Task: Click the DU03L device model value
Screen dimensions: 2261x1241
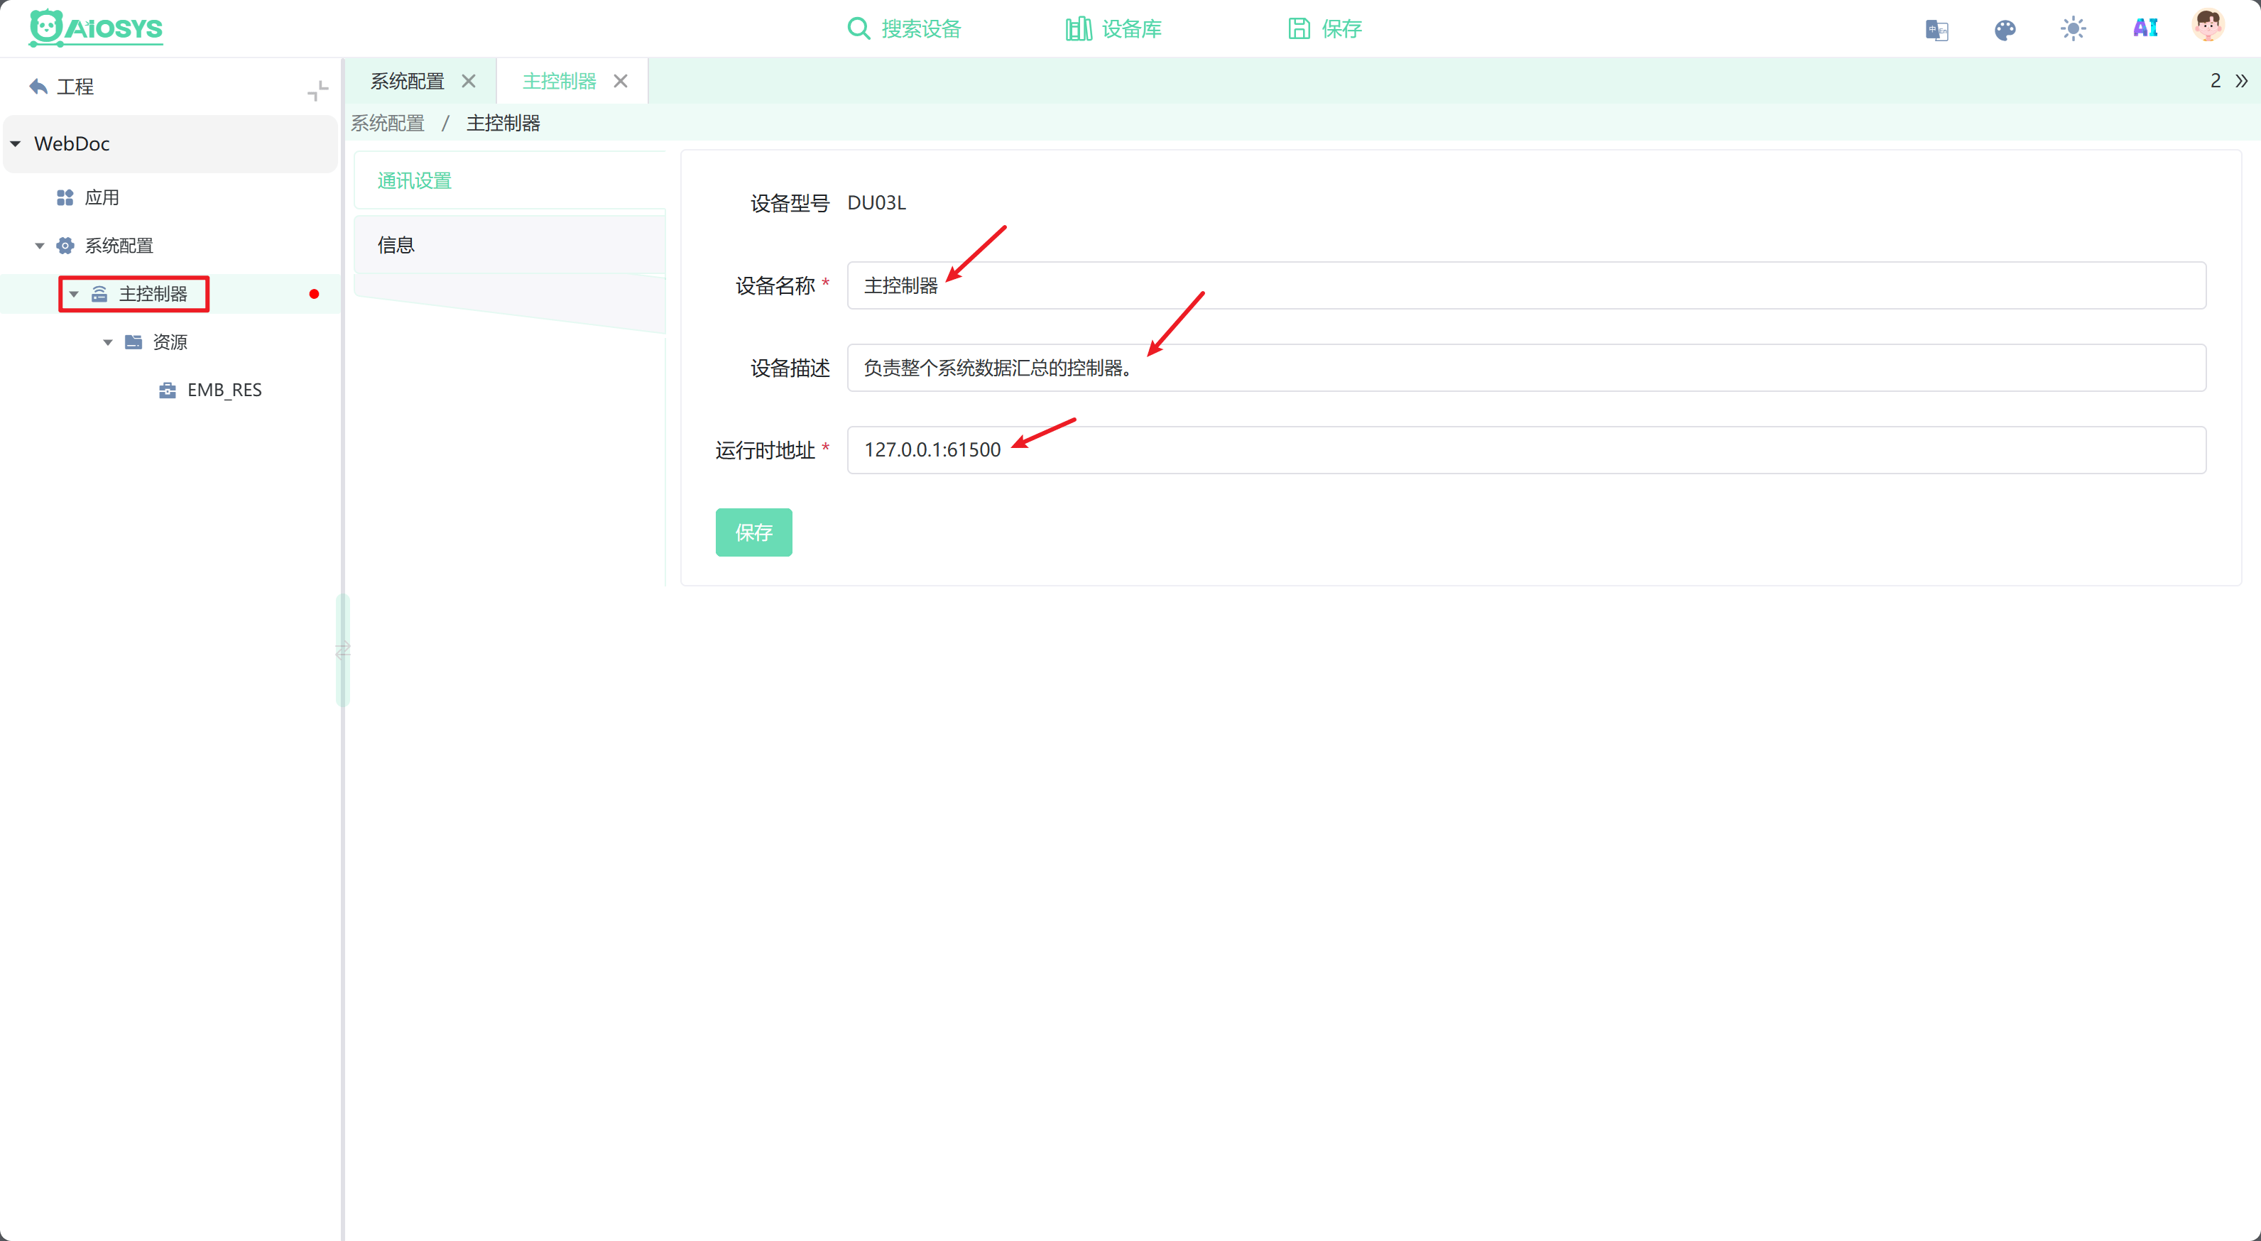Action: [877, 203]
